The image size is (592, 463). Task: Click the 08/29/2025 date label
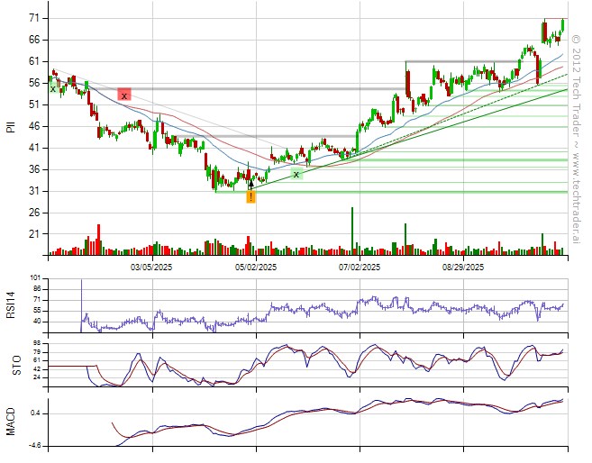463,267
